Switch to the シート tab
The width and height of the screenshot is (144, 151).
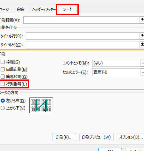[x=68, y=9]
